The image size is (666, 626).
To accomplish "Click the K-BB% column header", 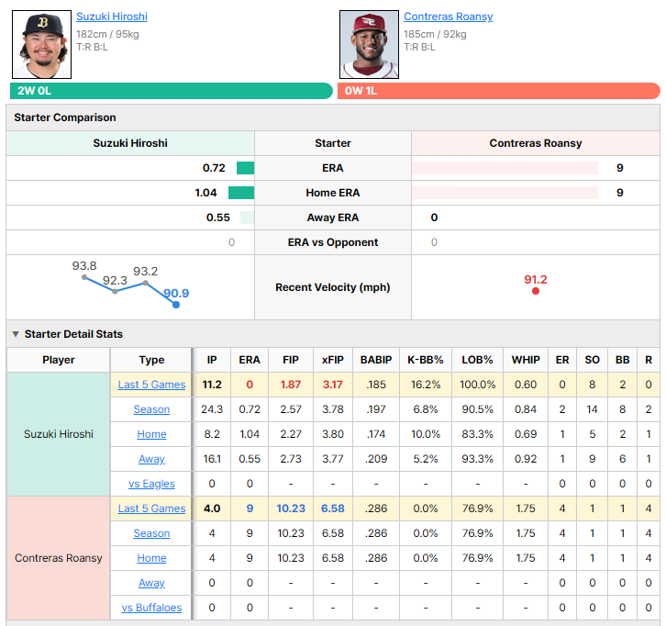I will (426, 360).
